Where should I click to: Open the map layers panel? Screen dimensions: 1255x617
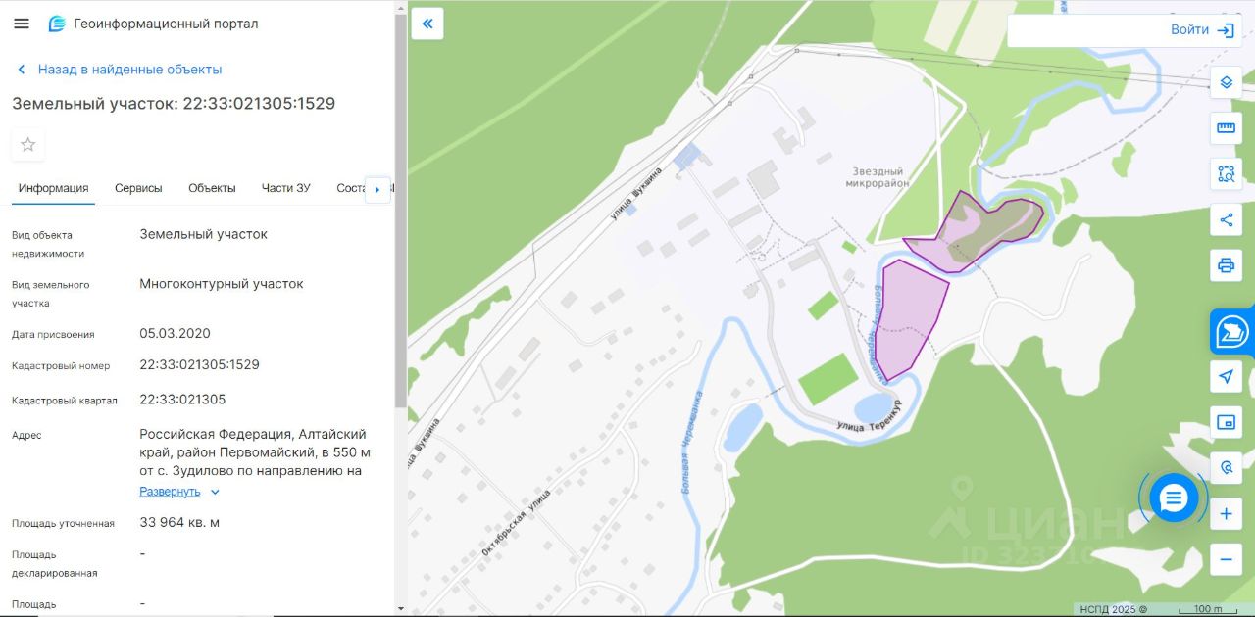click(1226, 83)
